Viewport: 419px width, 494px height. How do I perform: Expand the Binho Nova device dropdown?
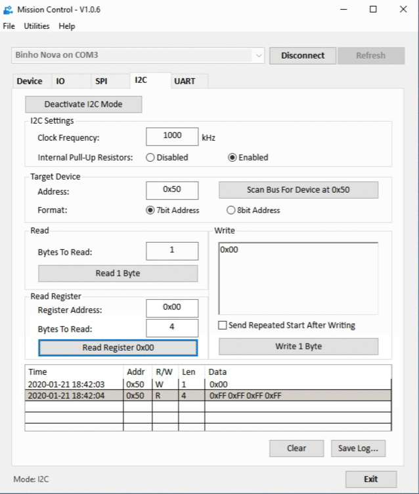pos(258,56)
